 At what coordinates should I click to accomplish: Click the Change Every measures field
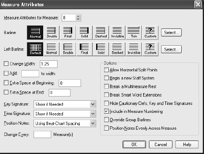click(x=42, y=134)
